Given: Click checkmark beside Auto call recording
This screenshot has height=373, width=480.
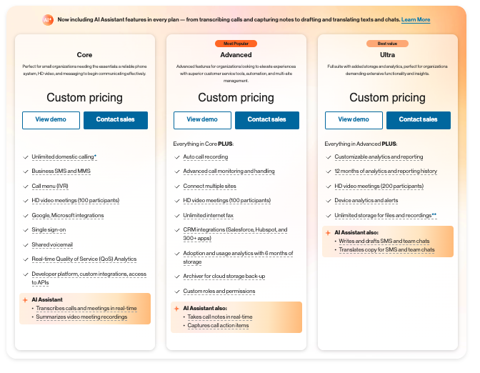Looking at the screenshot, I should (177, 156).
